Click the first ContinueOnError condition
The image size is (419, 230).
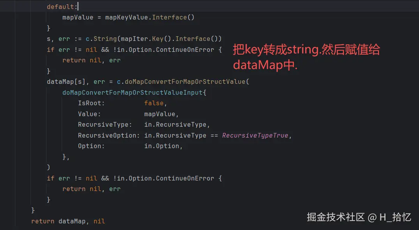point(185,50)
